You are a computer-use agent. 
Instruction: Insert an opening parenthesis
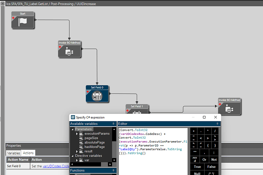208,145
